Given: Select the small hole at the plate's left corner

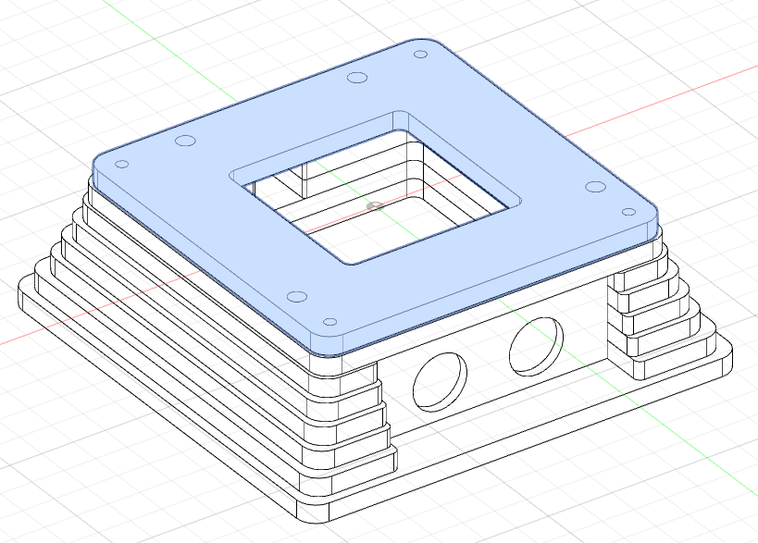Looking at the screenshot, I should (120, 164).
